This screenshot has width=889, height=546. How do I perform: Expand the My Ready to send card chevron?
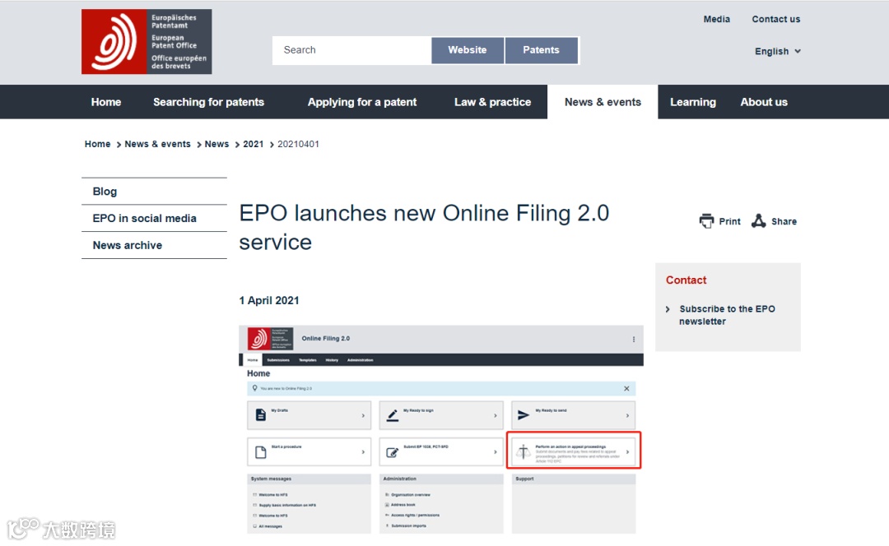click(627, 416)
